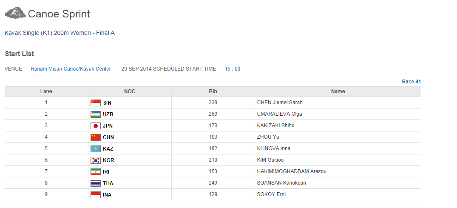Click the Japan flag icon

95,126
